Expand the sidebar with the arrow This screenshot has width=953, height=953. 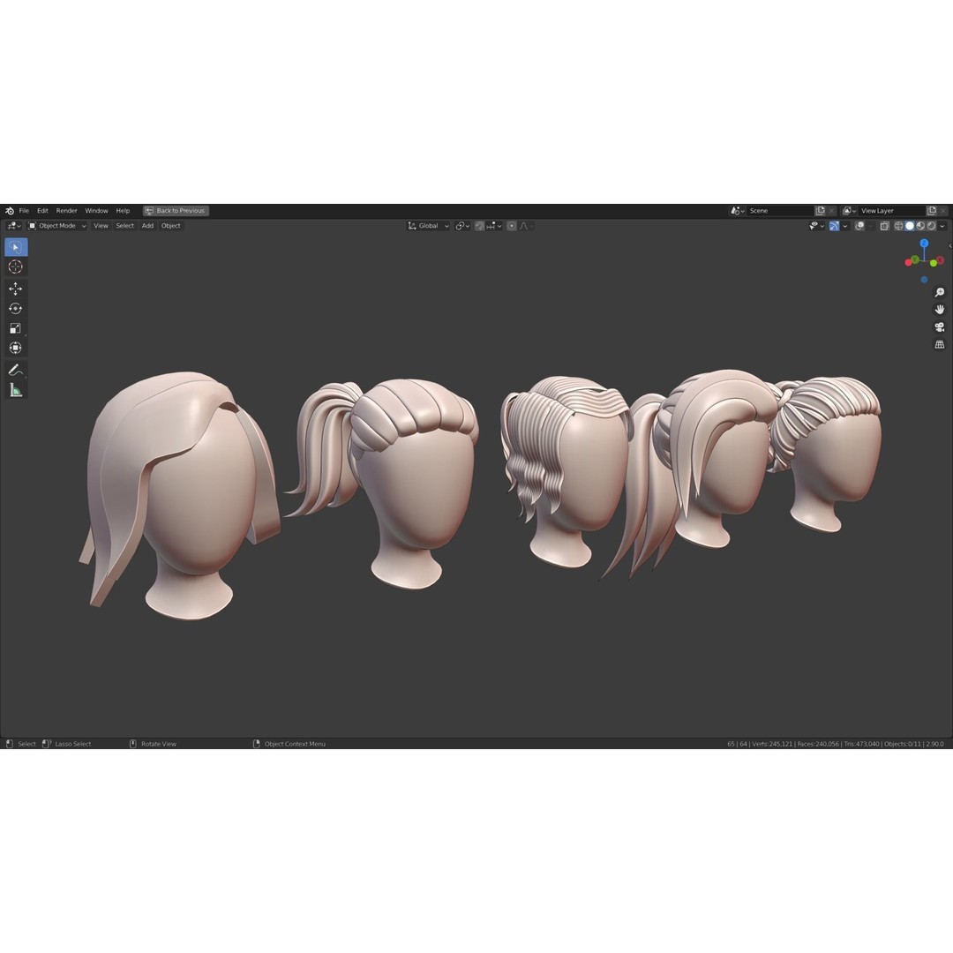pyautogui.click(x=950, y=246)
